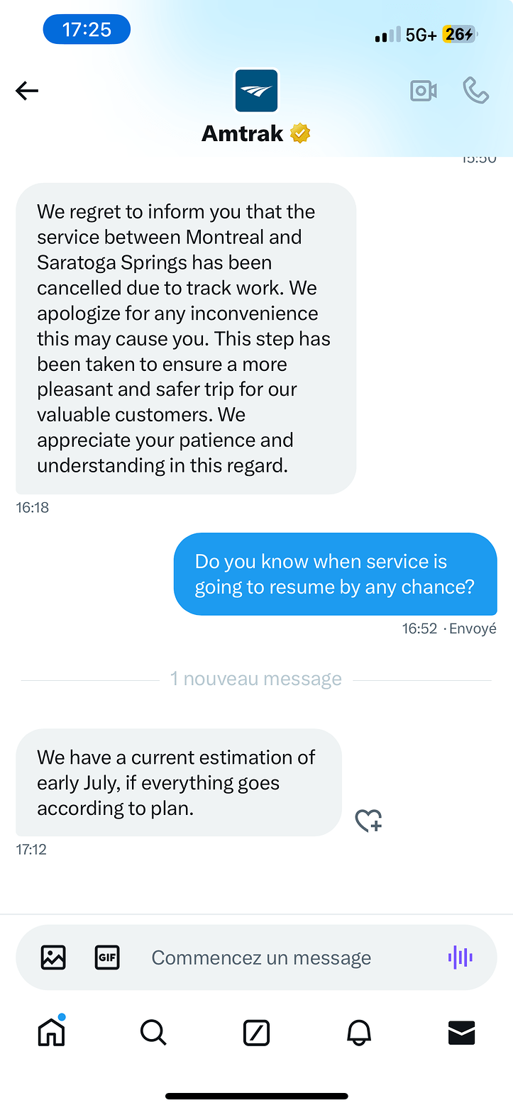513x1110 pixels.
Task: Record a voice message
Action: [x=460, y=958]
